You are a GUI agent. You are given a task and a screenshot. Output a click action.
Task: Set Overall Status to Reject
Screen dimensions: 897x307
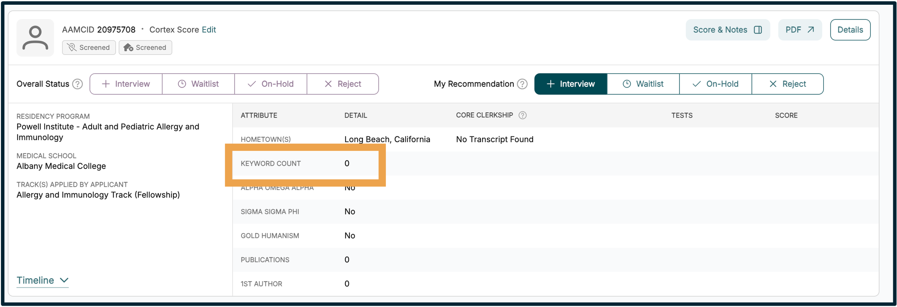click(x=342, y=84)
